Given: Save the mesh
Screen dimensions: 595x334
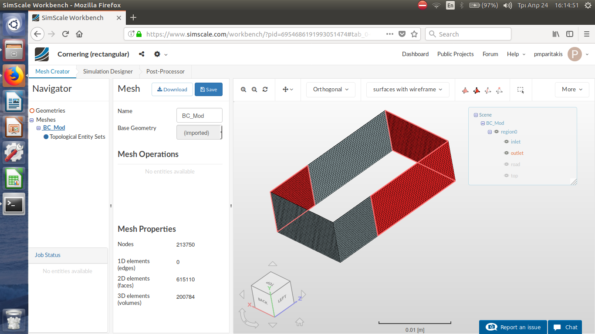Looking at the screenshot, I should click(209, 90).
